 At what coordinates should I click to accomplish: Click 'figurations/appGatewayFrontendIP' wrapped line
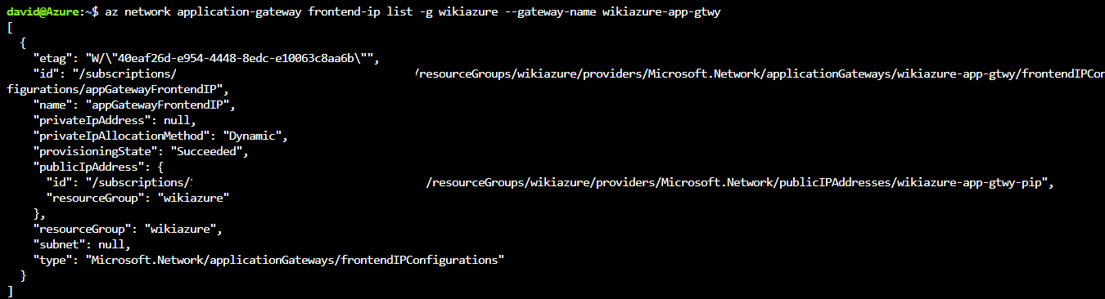pyautogui.click(x=117, y=90)
